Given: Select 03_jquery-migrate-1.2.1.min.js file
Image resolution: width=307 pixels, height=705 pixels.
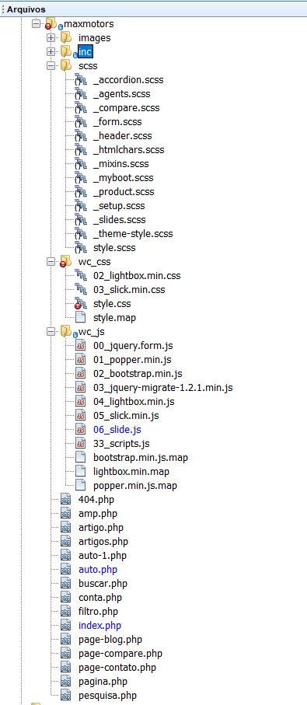Looking at the screenshot, I should click(162, 387).
